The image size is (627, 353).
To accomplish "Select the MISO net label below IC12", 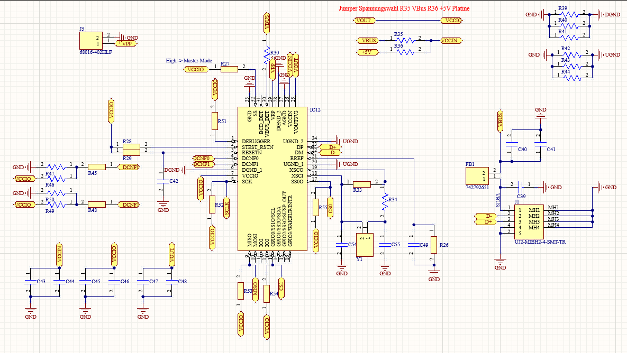I will click(x=255, y=289).
